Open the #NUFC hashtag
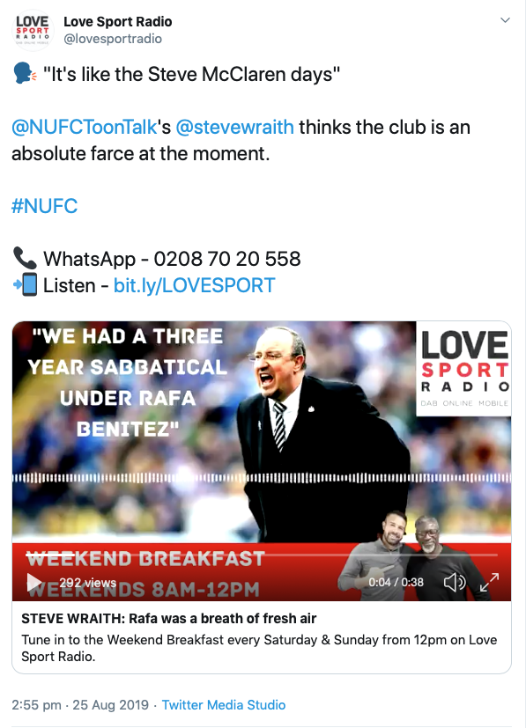526x728 pixels. coord(45,206)
